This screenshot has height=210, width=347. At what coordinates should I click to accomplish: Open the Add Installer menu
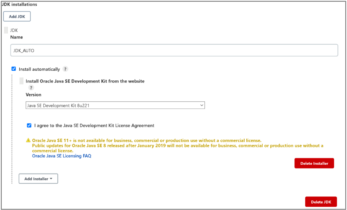pyautogui.click(x=38, y=179)
